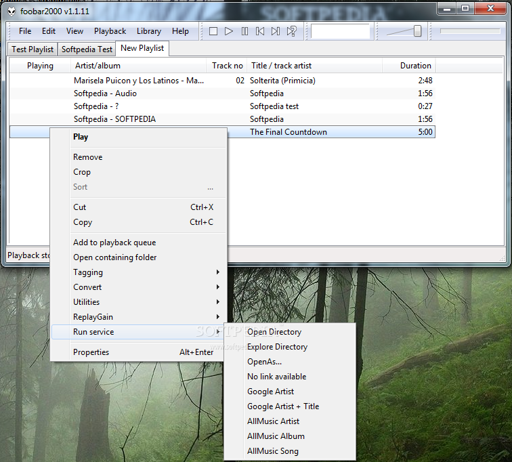
Task: Expand the Tagging submenu
Action: click(139, 272)
